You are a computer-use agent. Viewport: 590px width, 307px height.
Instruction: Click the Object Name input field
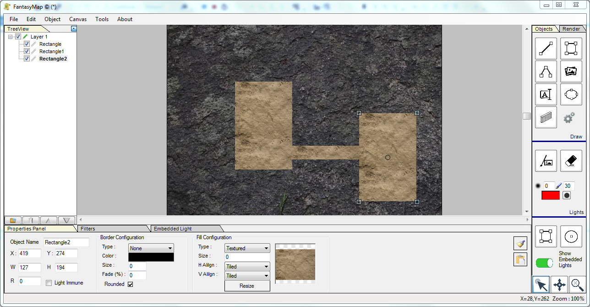(67, 242)
